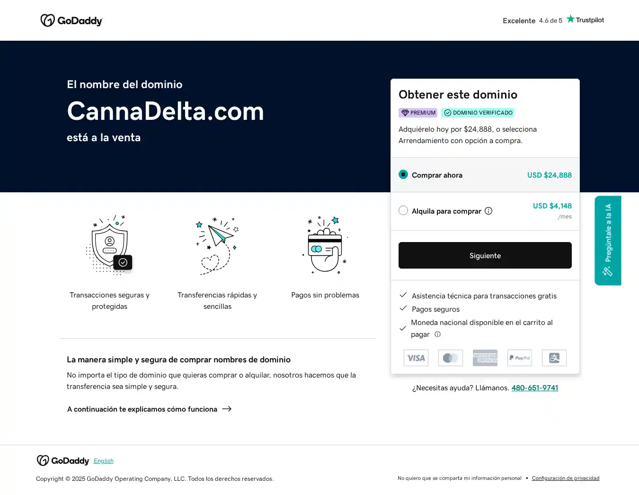Click the Mastercard payment icon
The width and height of the screenshot is (639, 495).
pyautogui.click(x=451, y=358)
